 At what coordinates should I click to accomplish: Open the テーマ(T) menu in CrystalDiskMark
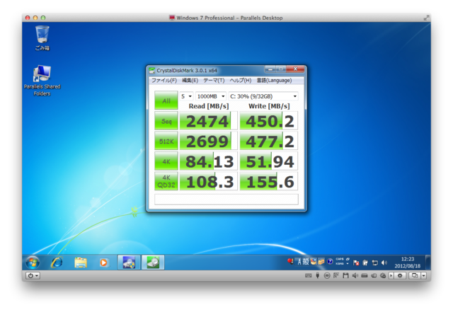coord(214,81)
